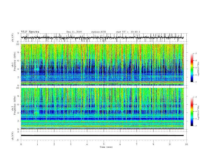Click the '-7' tick on lower colorbar
The height and width of the screenshot is (162, 210).
[x=195, y=126]
